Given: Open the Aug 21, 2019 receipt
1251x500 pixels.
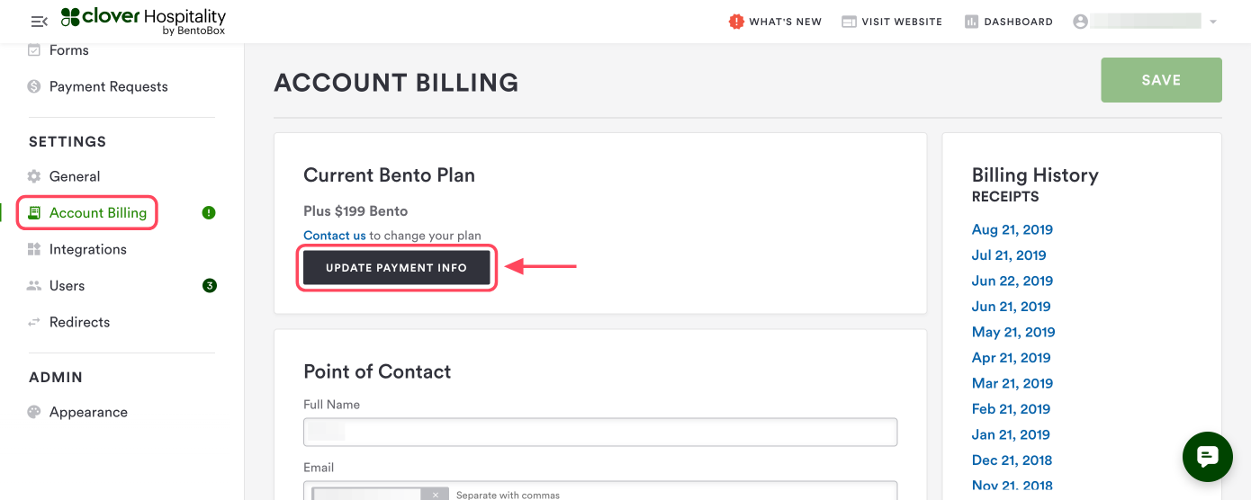Looking at the screenshot, I should (1012, 229).
